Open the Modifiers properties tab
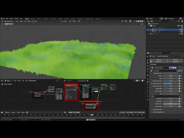The image size is (184, 138). click(148, 82)
